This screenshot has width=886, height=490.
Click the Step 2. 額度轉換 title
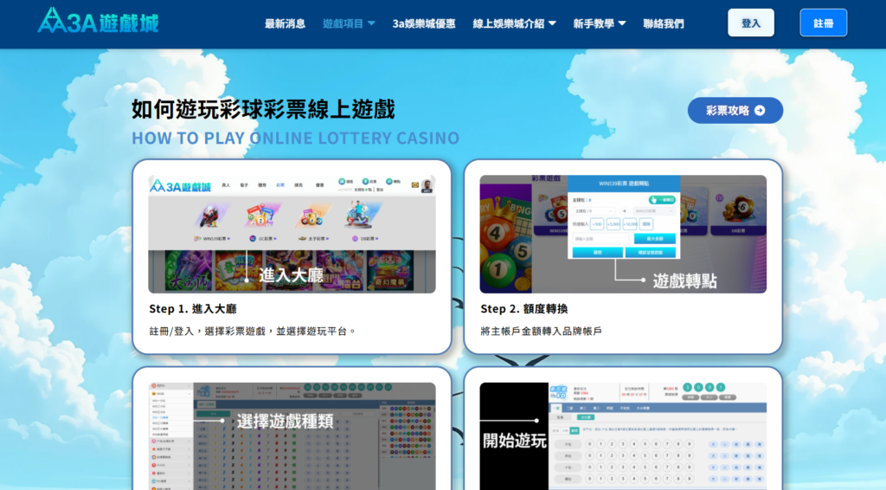click(x=523, y=309)
